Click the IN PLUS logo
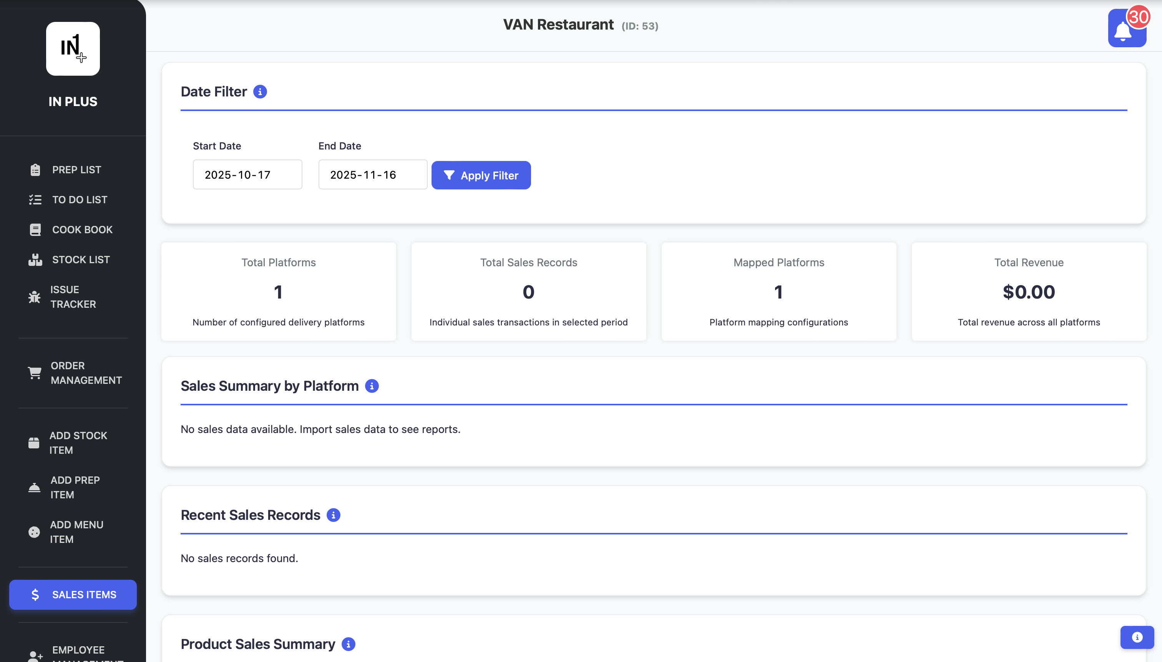 (x=73, y=49)
